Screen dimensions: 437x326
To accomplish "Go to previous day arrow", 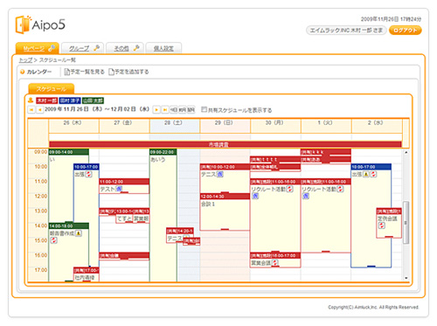I will 40,110.
